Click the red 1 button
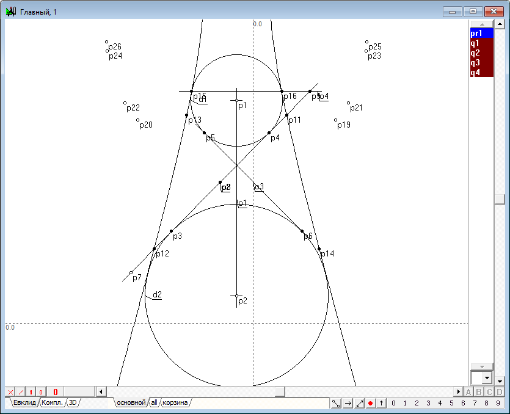This screenshot has width=510, height=414. 31,392
